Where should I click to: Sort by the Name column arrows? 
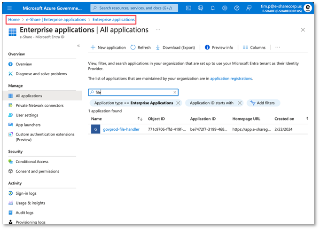point(140,119)
